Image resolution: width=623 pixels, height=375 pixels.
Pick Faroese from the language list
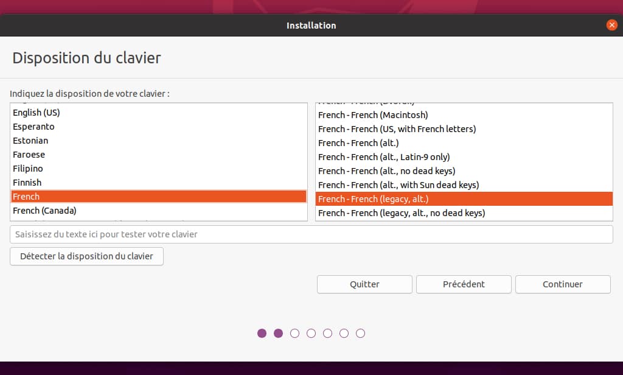29,155
